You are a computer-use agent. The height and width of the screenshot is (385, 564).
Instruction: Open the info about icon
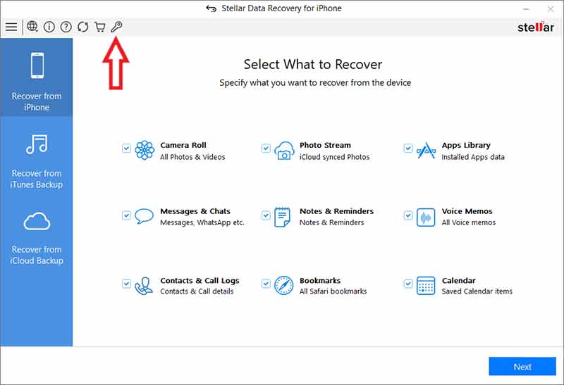click(x=49, y=27)
